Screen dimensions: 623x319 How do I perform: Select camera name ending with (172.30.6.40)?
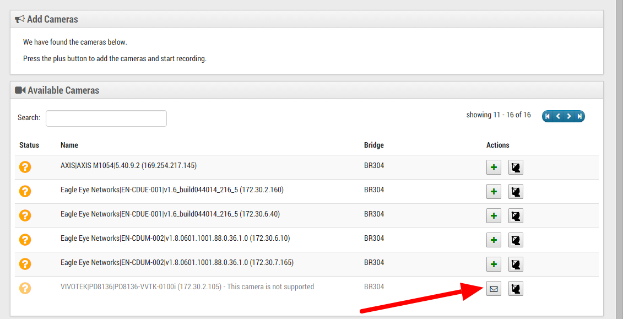(x=170, y=214)
